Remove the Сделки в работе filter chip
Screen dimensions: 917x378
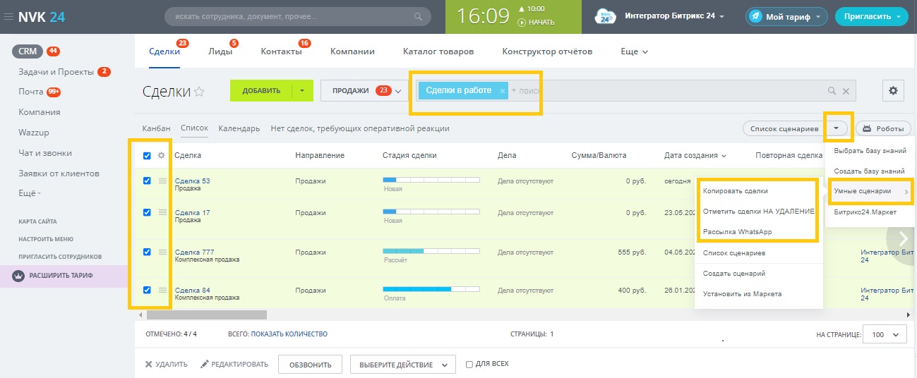point(502,91)
